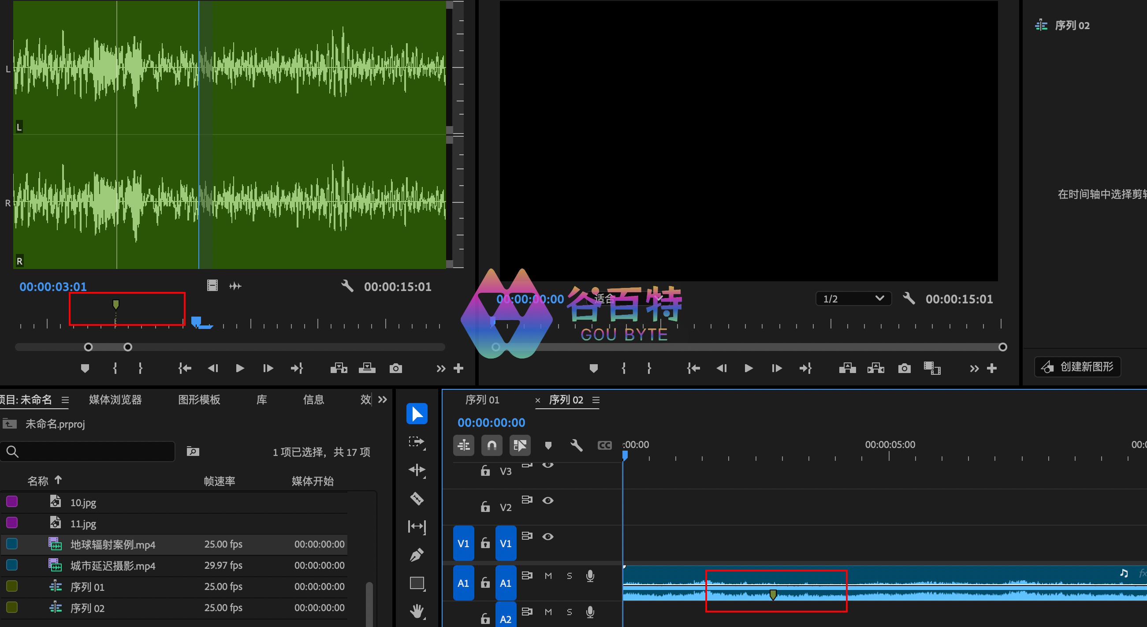Click the Export Frame camera in Program monitor
Image resolution: width=1147 pixels, height=627 pixels.
point(904,368)
